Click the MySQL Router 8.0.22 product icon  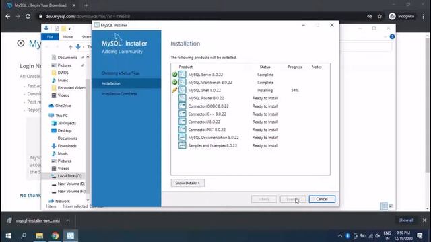point(183,98)
